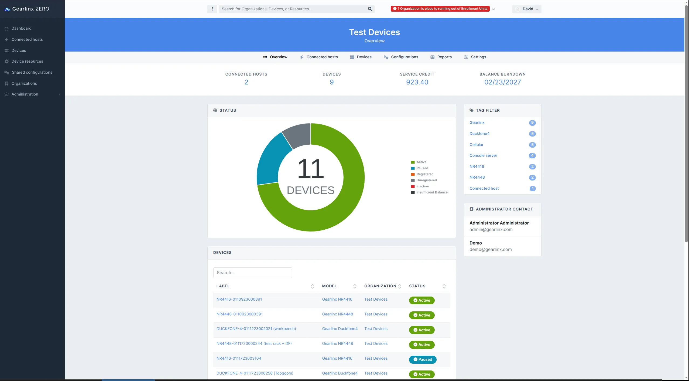Viewport: 689px width, 381px height.
Task: Open Organizations in the sidebar
Action: 24,83
